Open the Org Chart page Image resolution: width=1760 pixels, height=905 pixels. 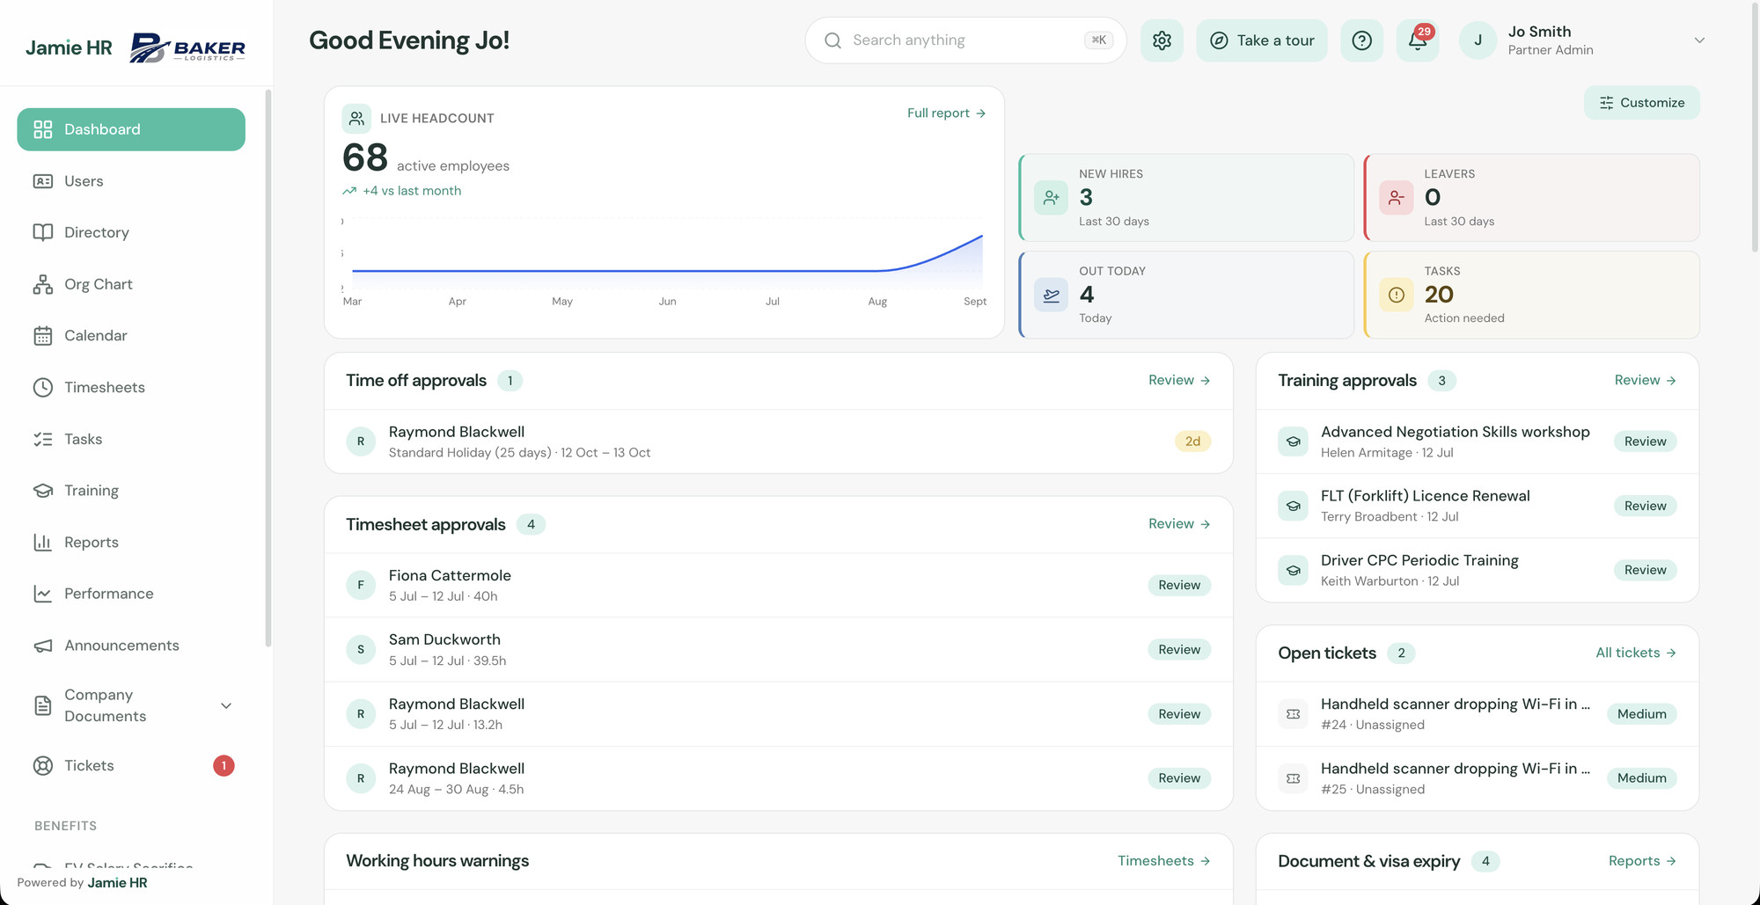tap(131, 284)
